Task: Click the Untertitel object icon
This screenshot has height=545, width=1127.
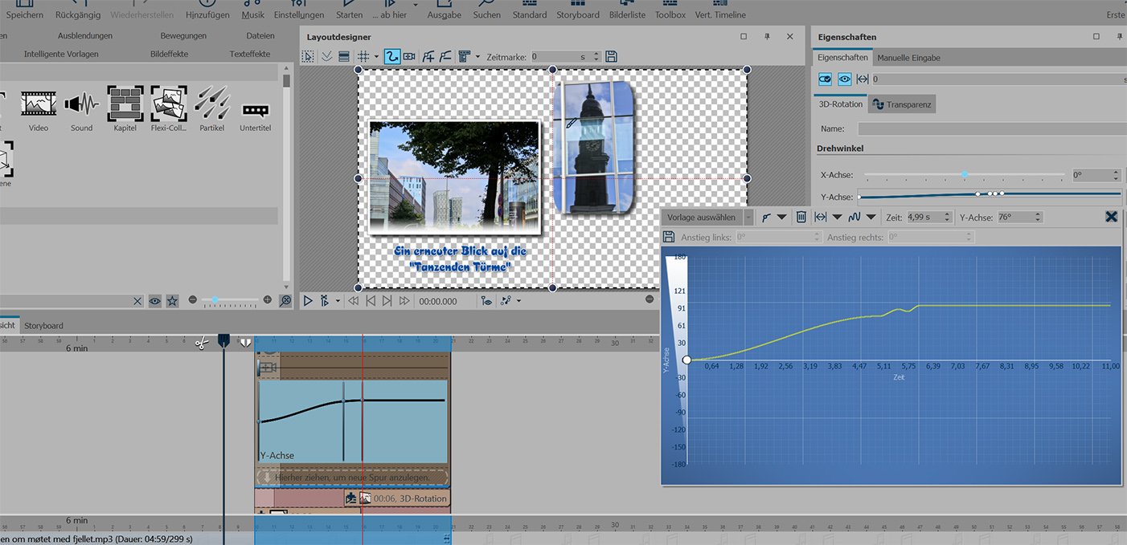Action: (x=255, y=111)
